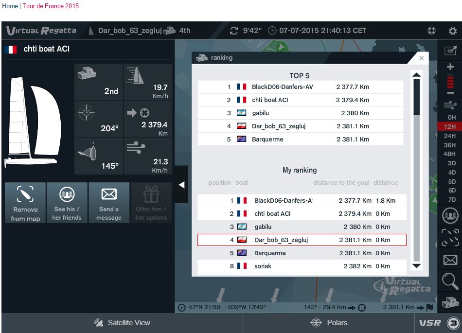This screenshot has width=462, height=333.
Task: Select the 5D wind forecast
Action: click(x=451, y=181)
